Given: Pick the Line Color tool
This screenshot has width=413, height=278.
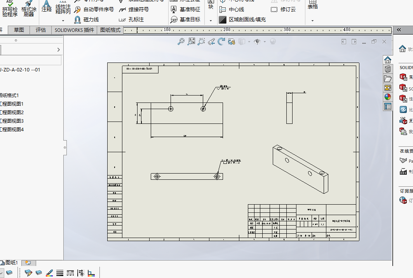Looking at the screenshot, I should (x=49, y=273).
